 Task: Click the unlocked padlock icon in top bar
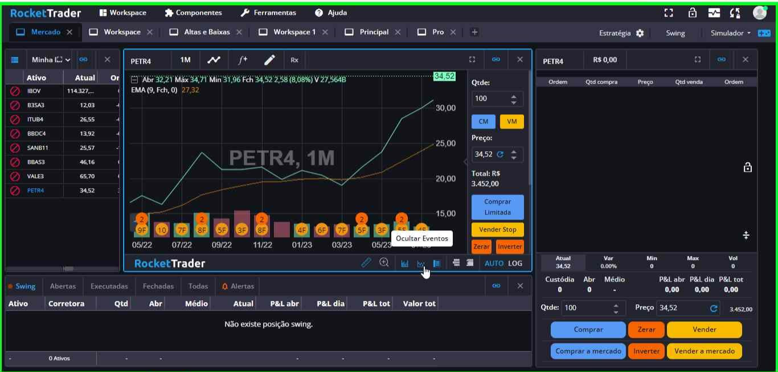click(x=693, y=13)
